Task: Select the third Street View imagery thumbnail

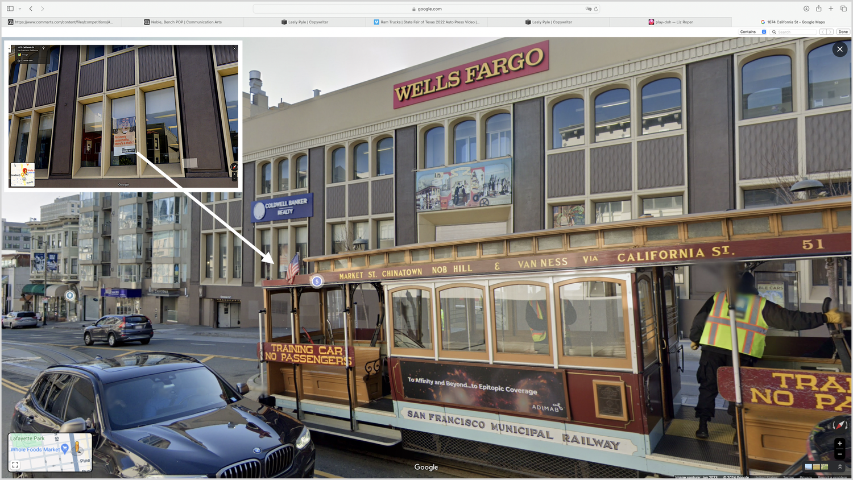Action: coord(825,467)
